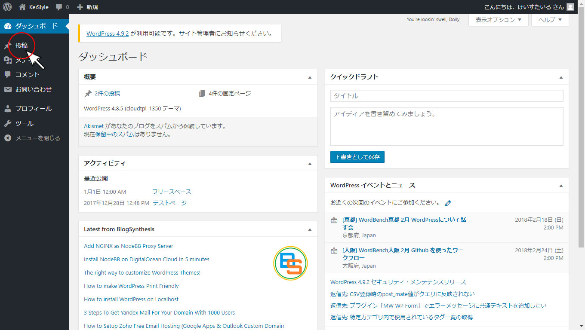Open テストページ recent post
The height and width of the screenshot is (330, 585).
(170, 203)
